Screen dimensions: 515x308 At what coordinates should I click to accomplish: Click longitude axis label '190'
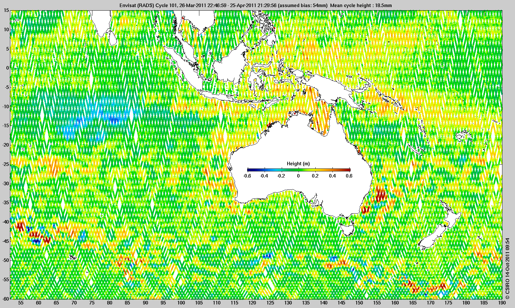502,303
